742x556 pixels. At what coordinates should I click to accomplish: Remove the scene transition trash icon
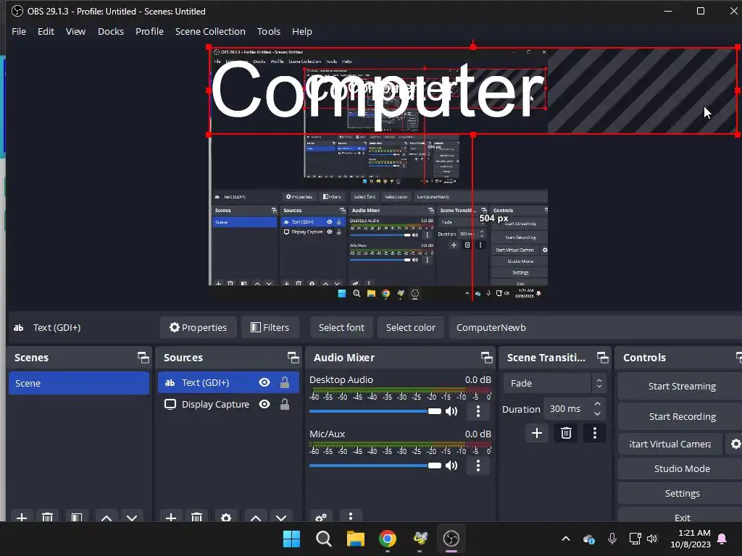coord(566,433)
